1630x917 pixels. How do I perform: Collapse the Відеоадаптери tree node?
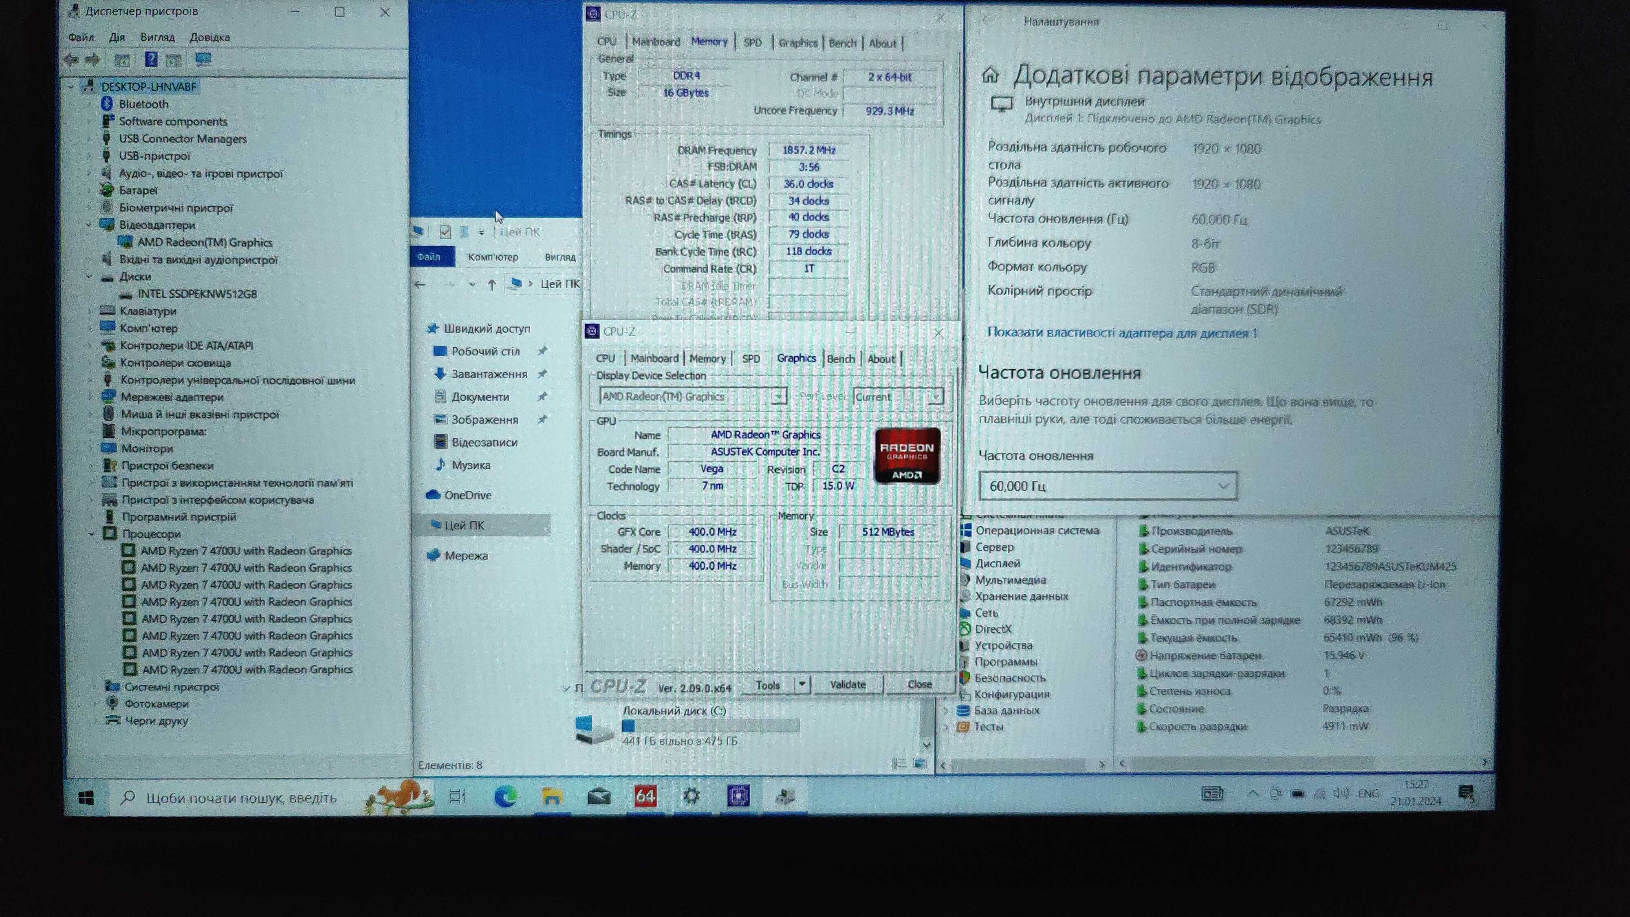tap(89, 225)
